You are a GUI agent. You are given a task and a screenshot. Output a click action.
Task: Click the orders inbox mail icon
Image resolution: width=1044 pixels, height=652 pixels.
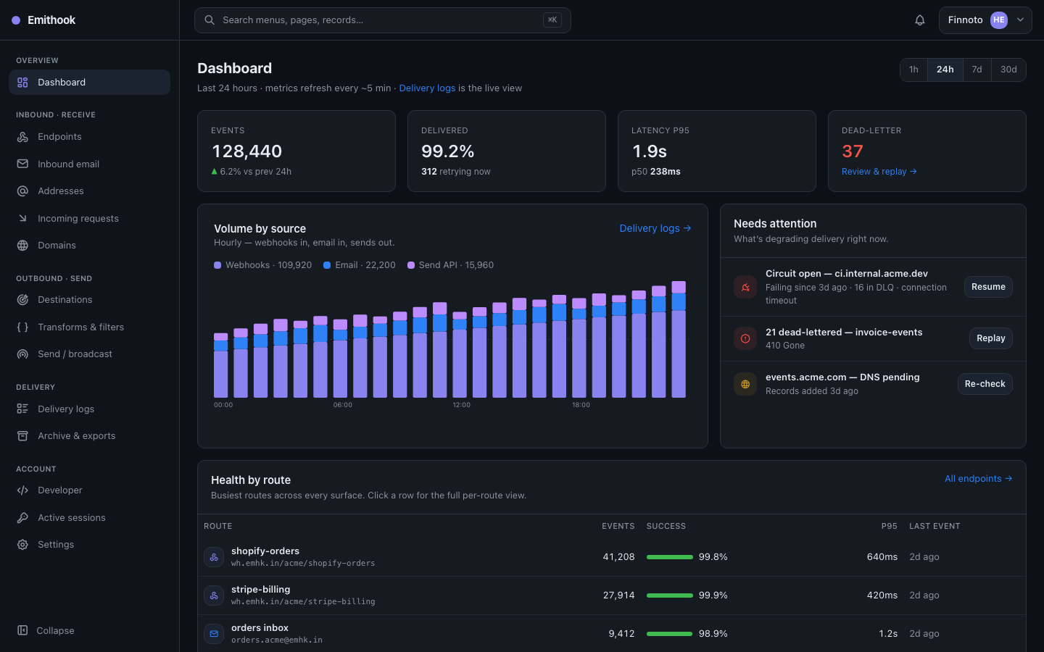point(214,634)
